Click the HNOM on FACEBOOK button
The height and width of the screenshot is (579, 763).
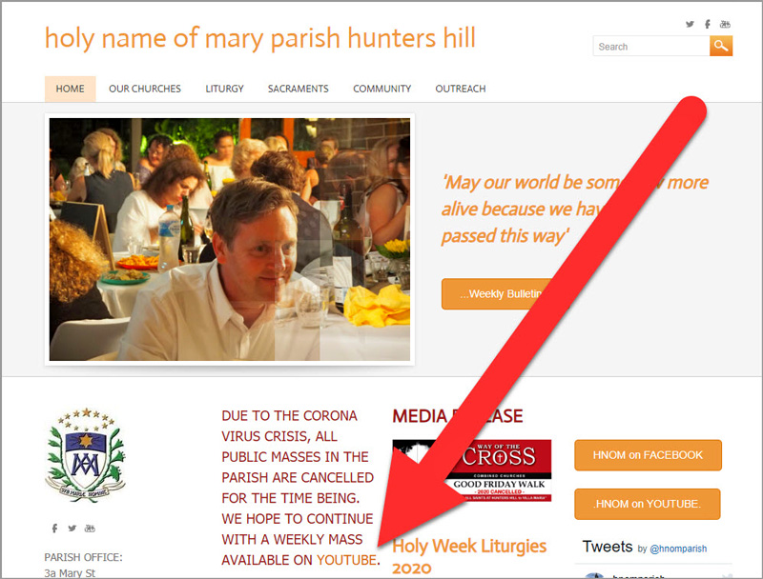[648, 455]
